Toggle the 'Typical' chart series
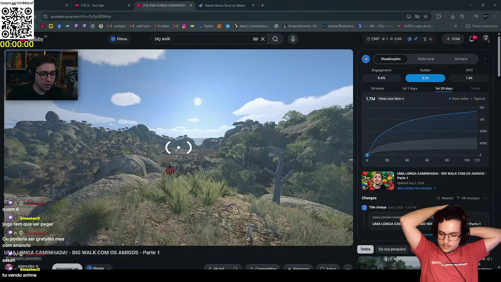 [x=478, y=99]
